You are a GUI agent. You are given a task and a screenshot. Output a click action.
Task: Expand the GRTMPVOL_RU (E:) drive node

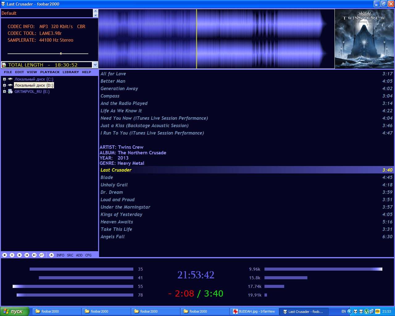coord(4,92)
